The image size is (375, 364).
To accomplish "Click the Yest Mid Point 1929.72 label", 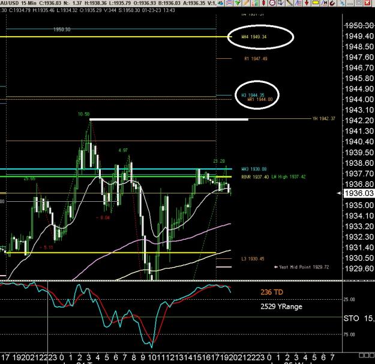I will click(304, 267).
